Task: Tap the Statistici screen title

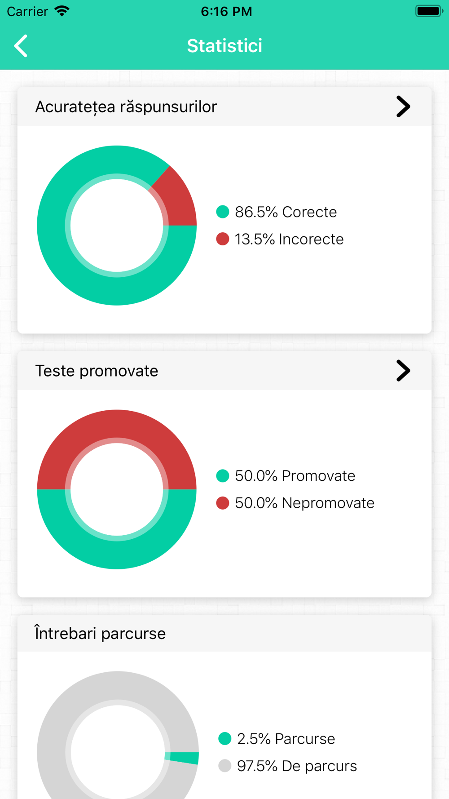Action: [x=224, y=46]
